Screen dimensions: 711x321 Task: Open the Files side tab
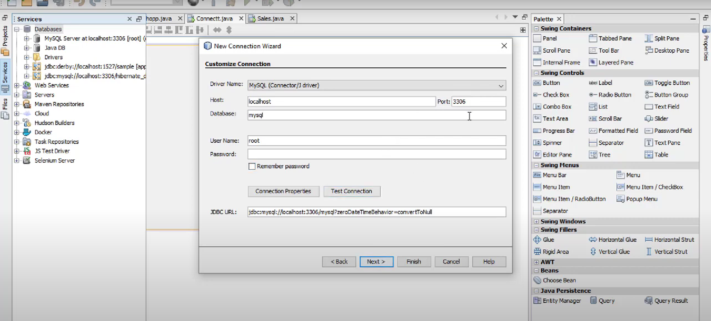(x=5, y=109)
